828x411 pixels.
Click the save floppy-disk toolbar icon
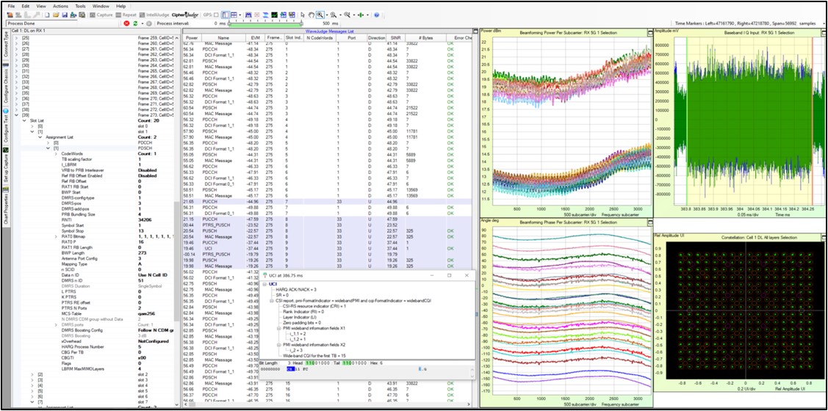click(65, 15)
